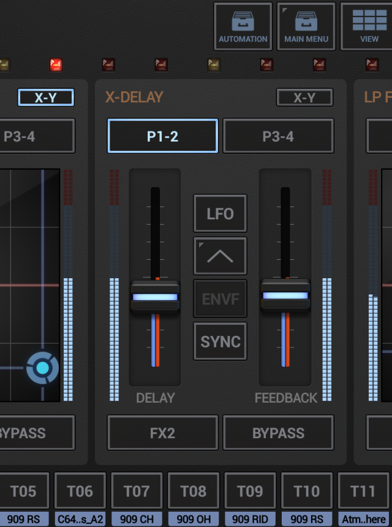
Task: Select track T06
Action: [80, 491]
